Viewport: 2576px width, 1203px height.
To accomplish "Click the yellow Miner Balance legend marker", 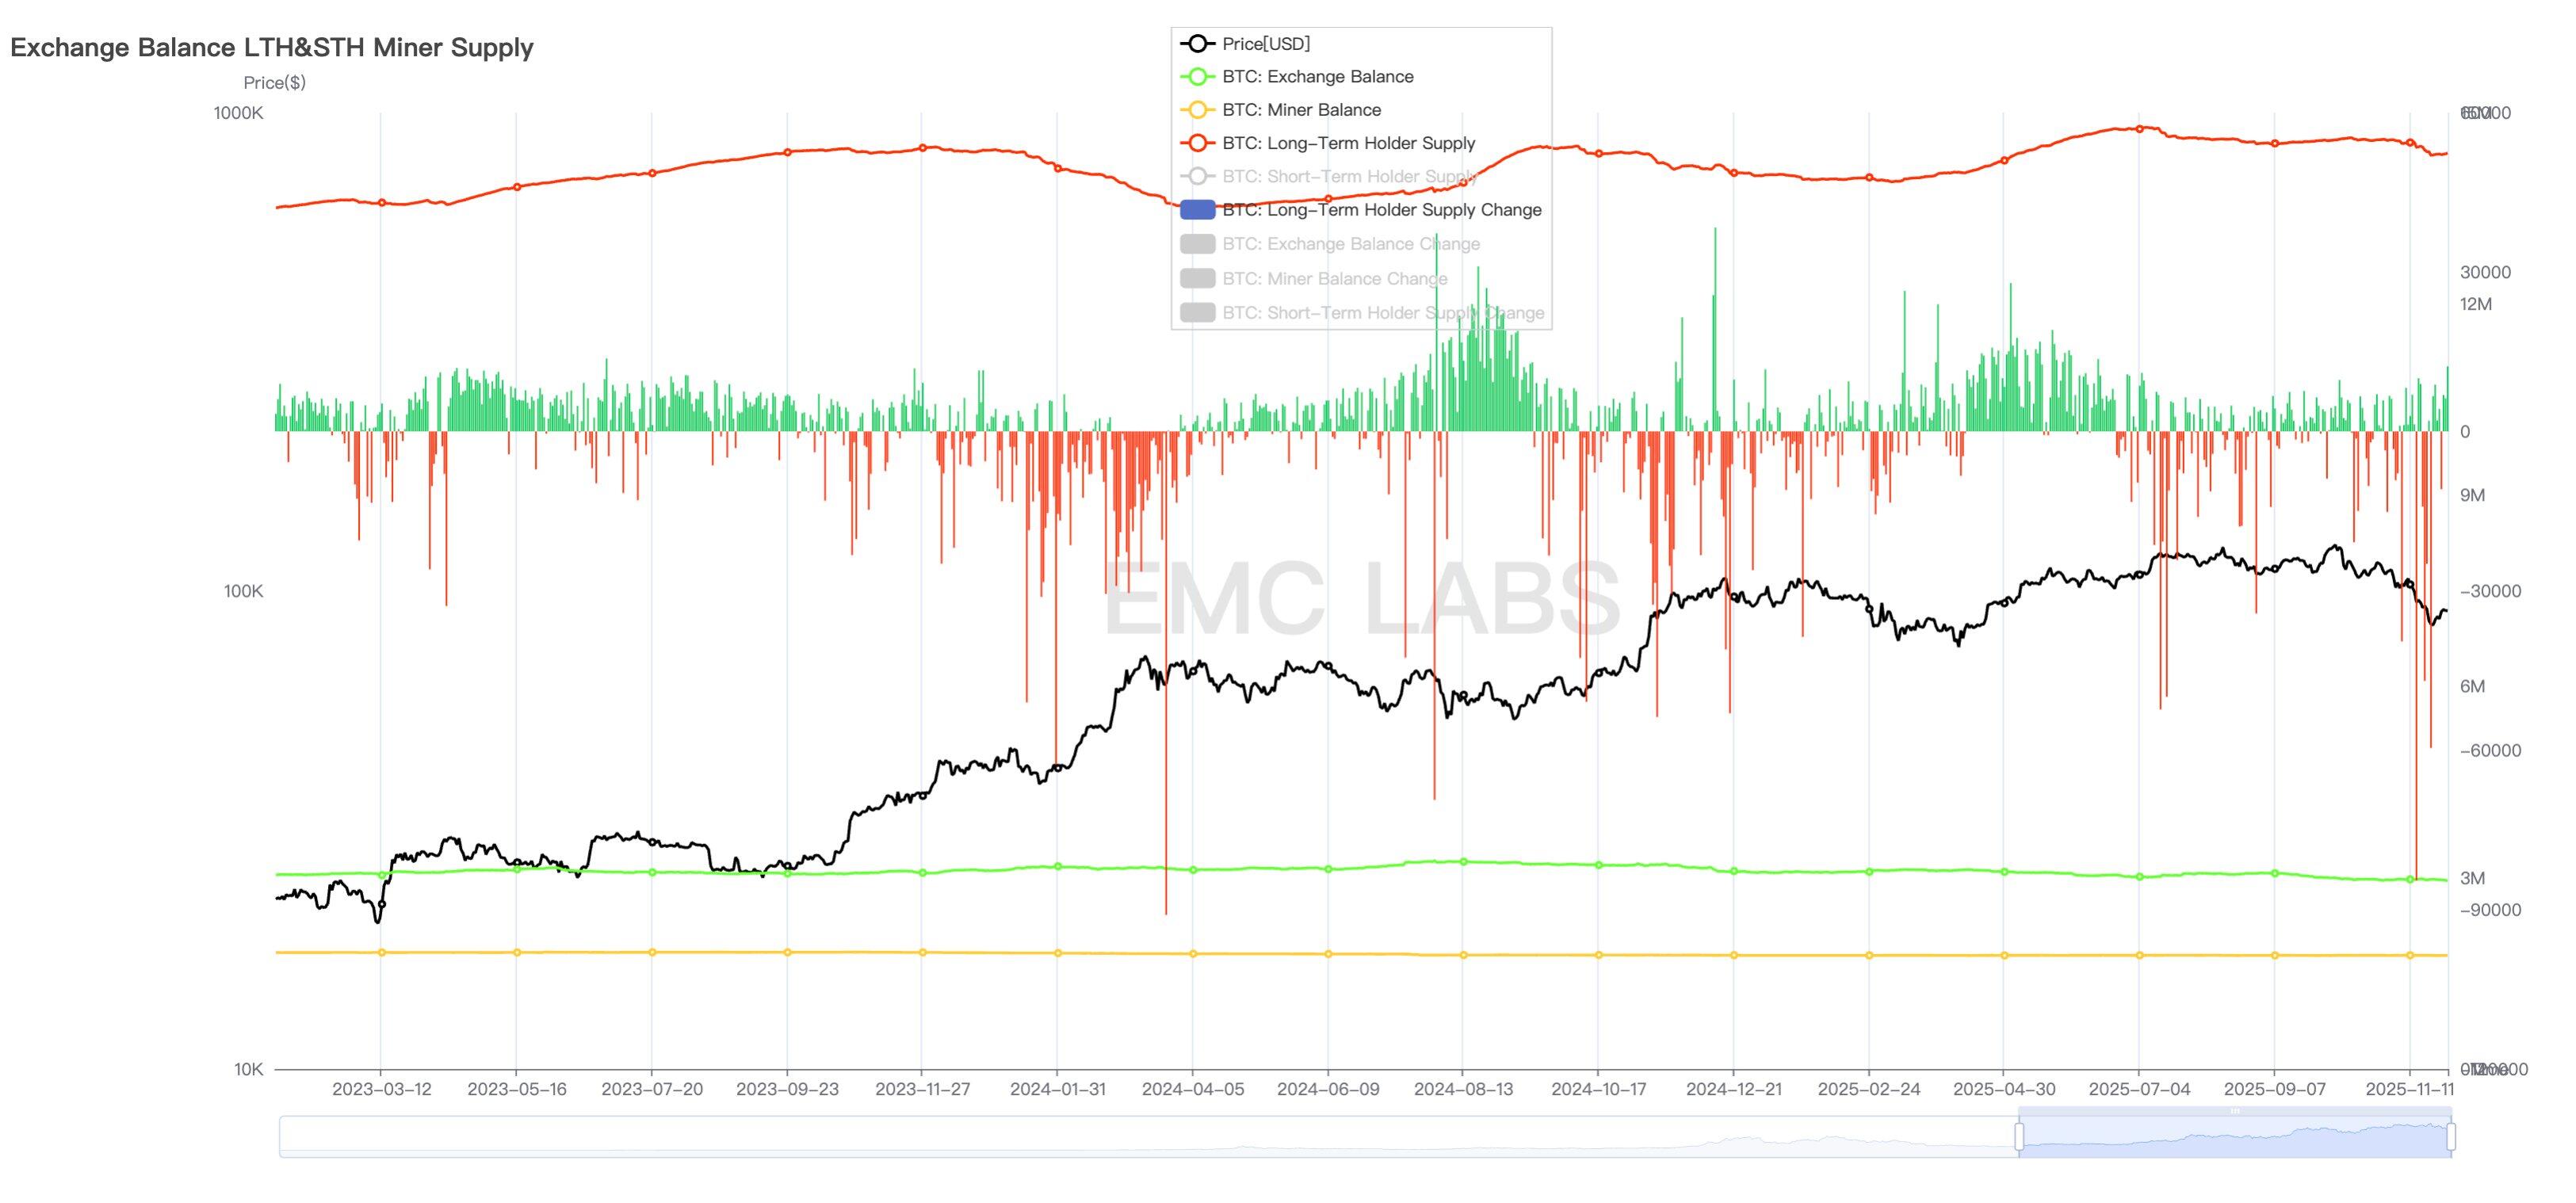I will click(x=1197, y=110).
